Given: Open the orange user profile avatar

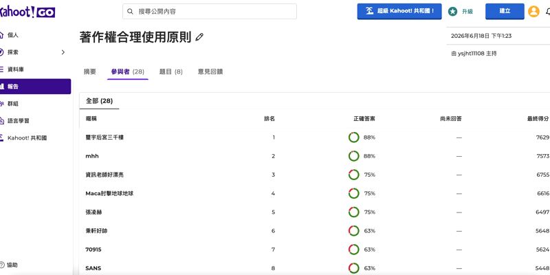Looking at the screenshot, I should [533, 12].
